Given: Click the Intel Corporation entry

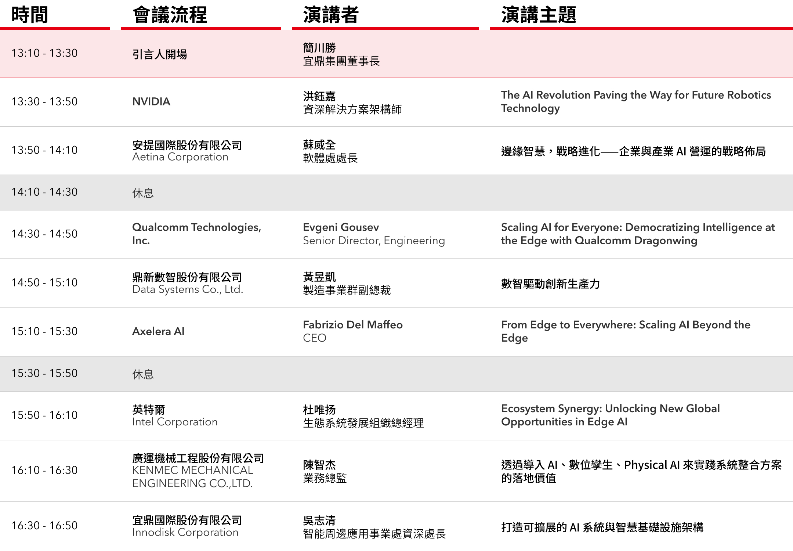Looking at the screenshot, I should (175, 422).
